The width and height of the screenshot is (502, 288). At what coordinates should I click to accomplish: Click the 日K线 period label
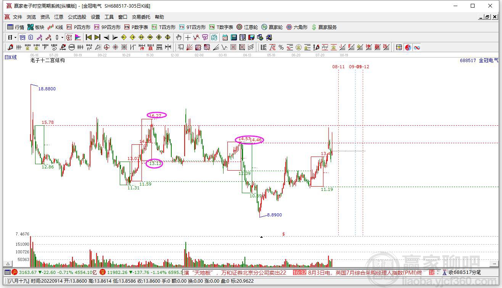[11, 57]
